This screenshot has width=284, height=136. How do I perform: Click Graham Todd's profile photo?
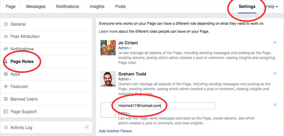pyautogui.click(x=108, y=79)
